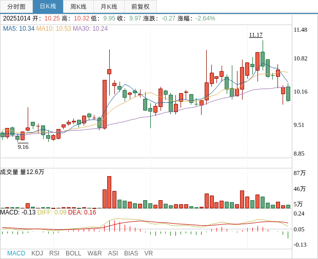Select the MACD indicator
The image size is (318, 259).
[16, 253]
